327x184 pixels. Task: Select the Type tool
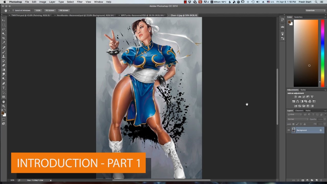click(x=4, y=88)
